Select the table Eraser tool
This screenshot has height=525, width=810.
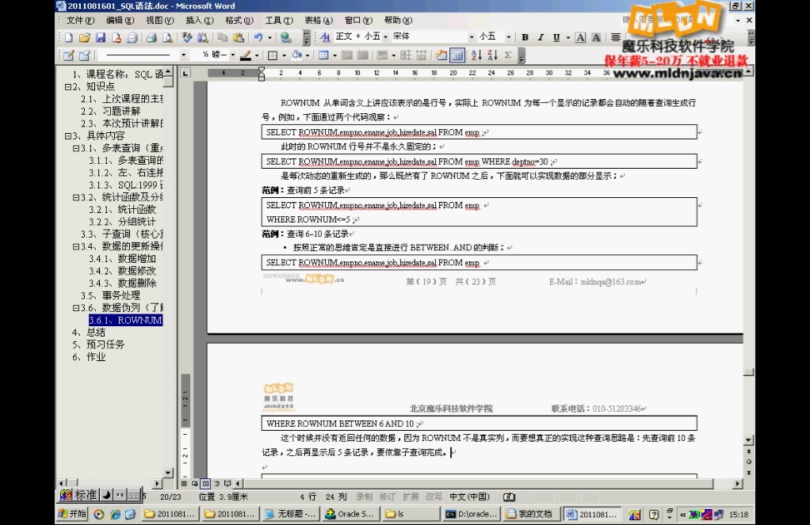pos(85,55)
